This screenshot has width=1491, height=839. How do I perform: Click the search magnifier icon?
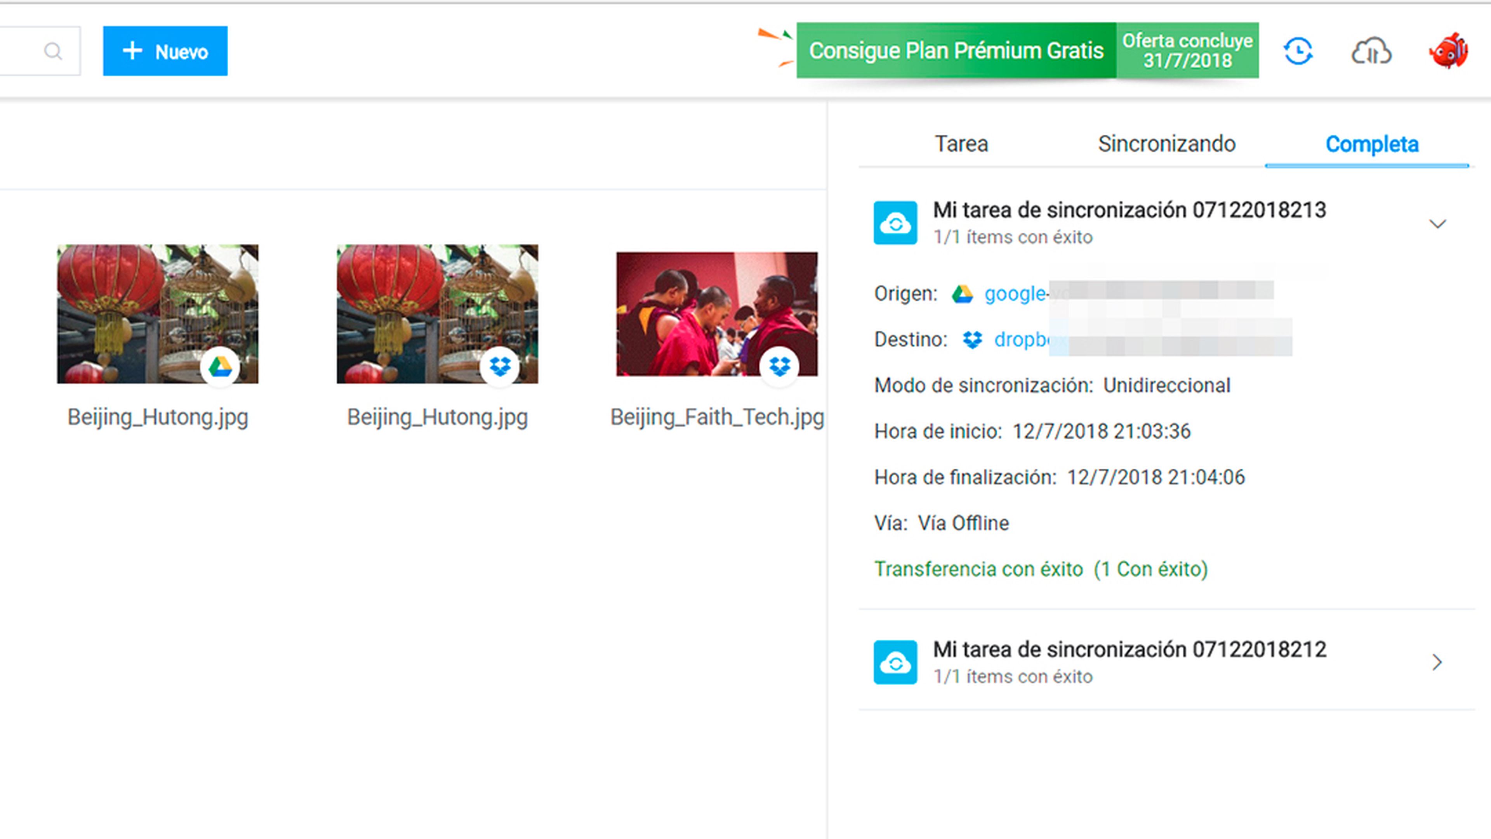53,52
